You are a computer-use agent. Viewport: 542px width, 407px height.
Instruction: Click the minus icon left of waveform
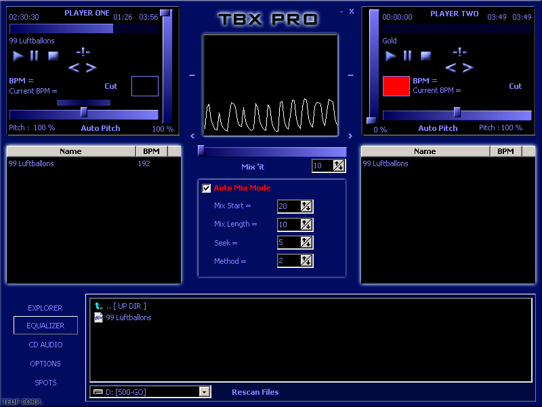coord(192,75)
